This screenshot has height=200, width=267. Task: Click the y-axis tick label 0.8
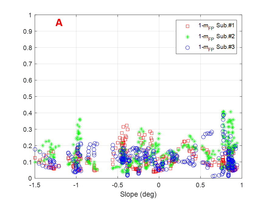pos(28,48)
